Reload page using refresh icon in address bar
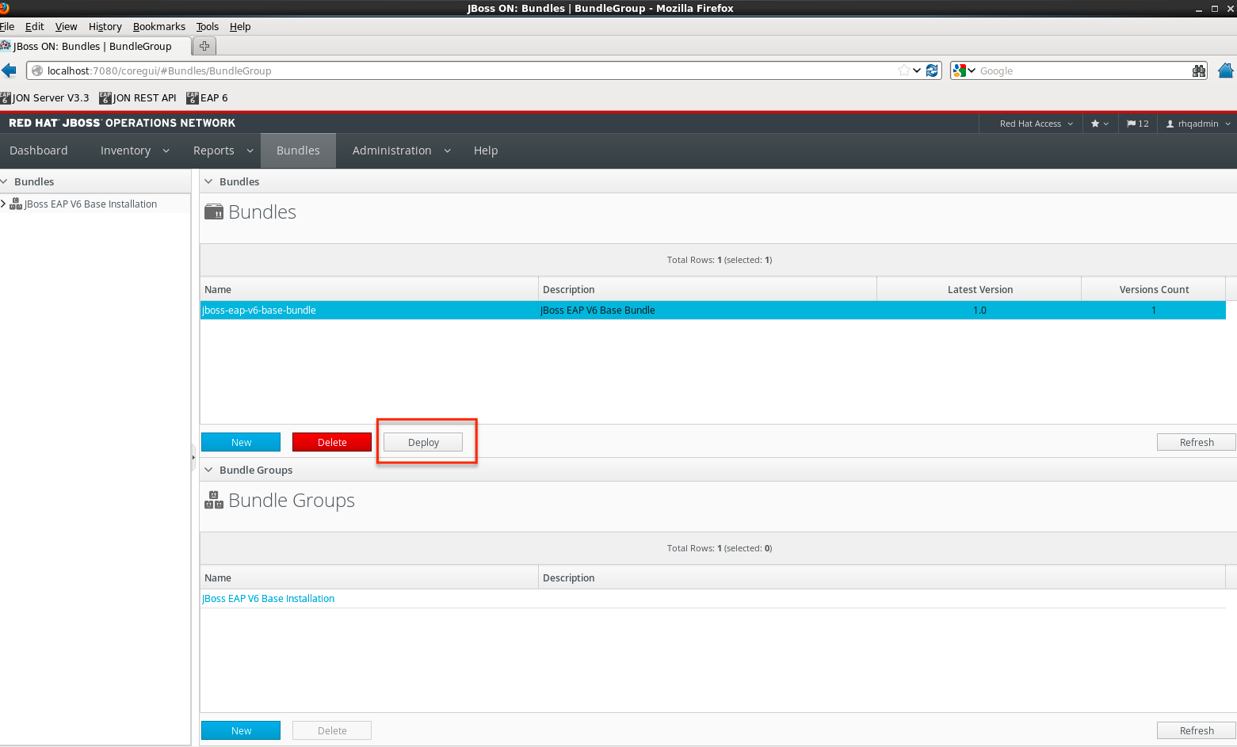 (932, 71)
